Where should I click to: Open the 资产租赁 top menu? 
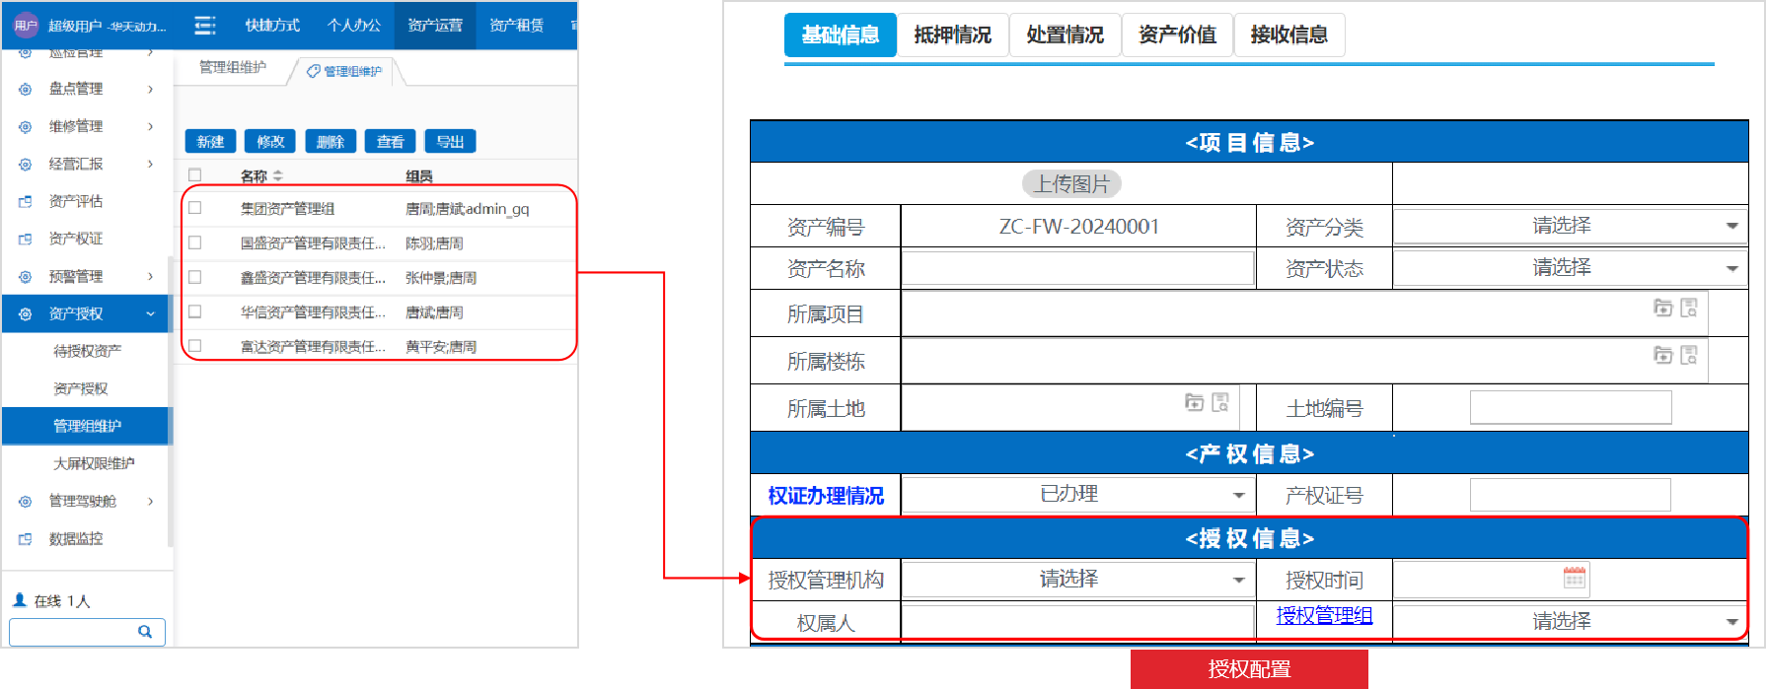pyautogui.click(x=517, y=26)
